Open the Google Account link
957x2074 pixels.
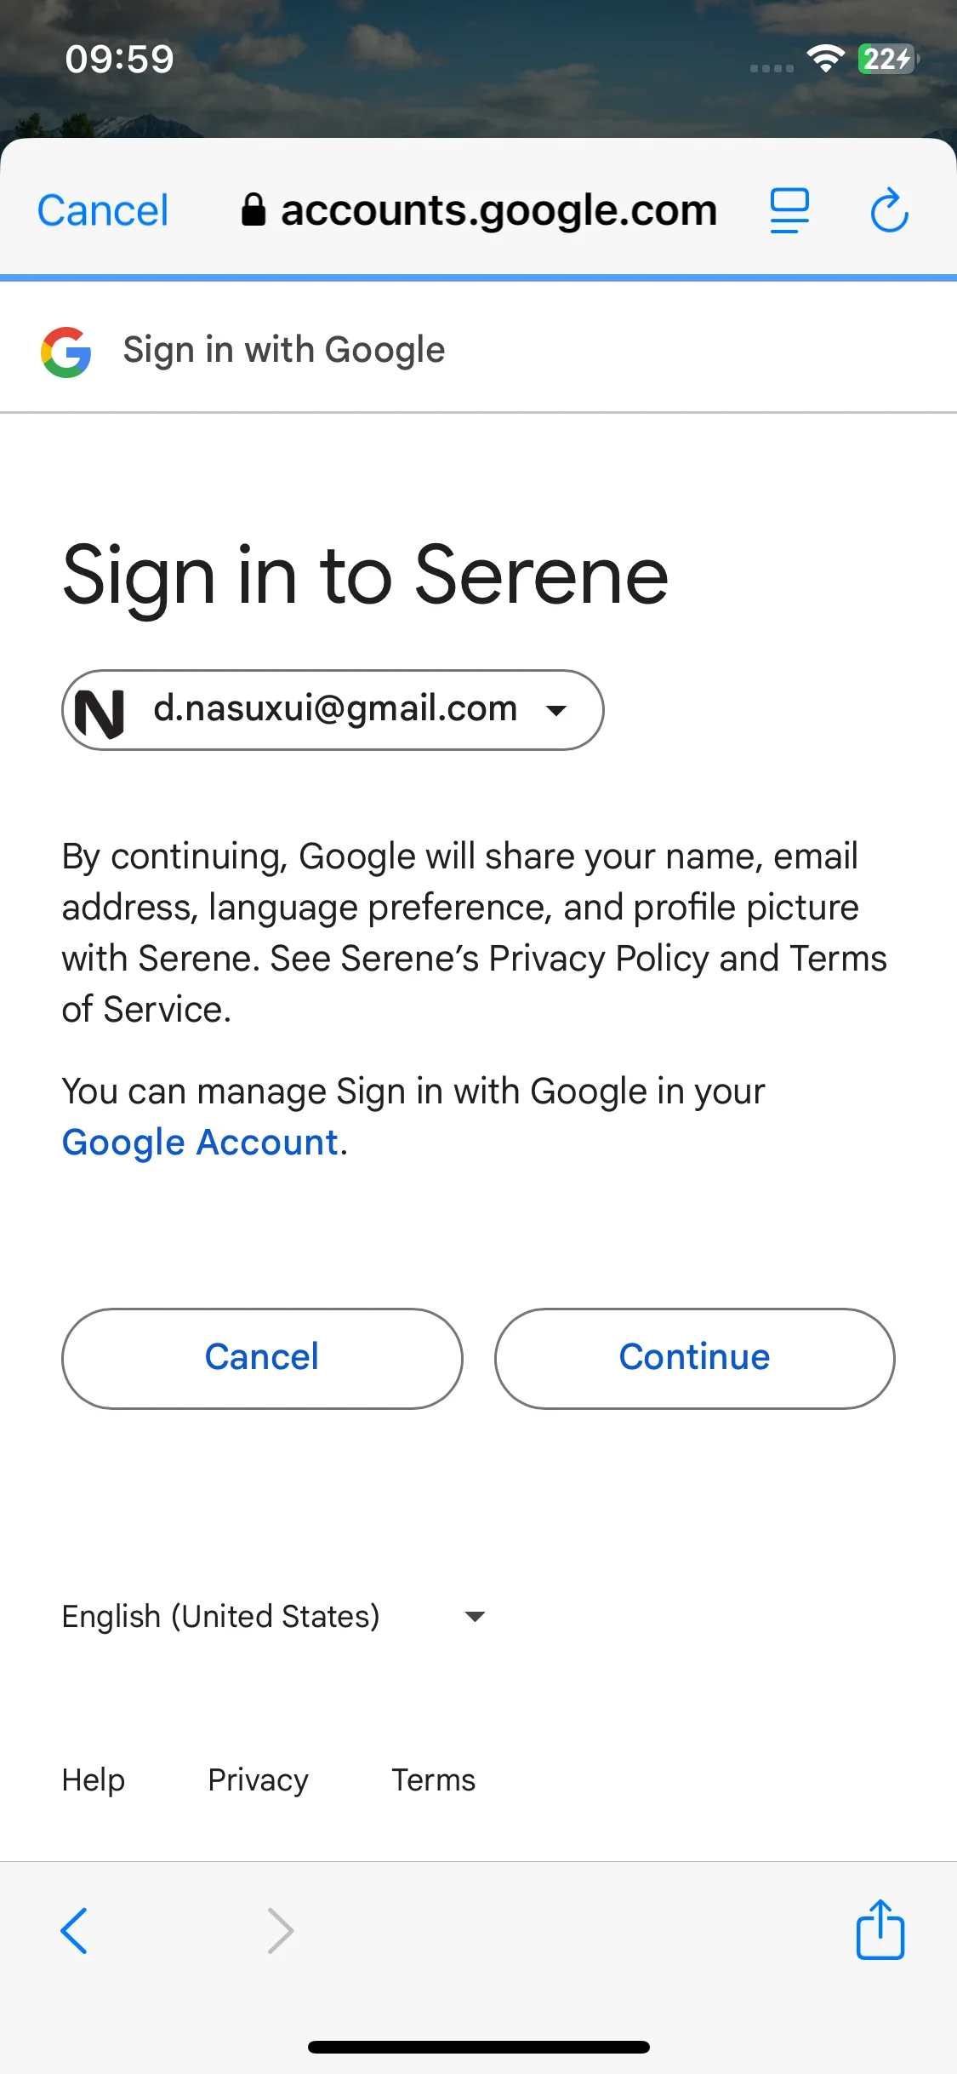point(201,1143)
